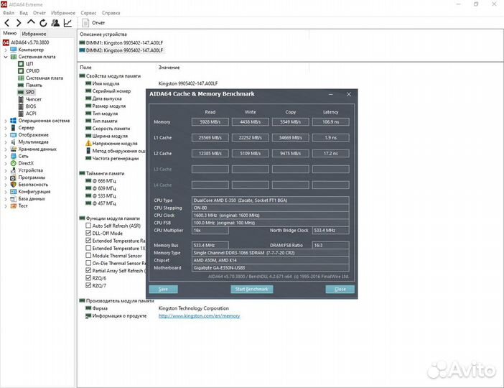Screen dimensions: 504x388
Task: Expand the Сеть tree node
Action: (6, 157)
